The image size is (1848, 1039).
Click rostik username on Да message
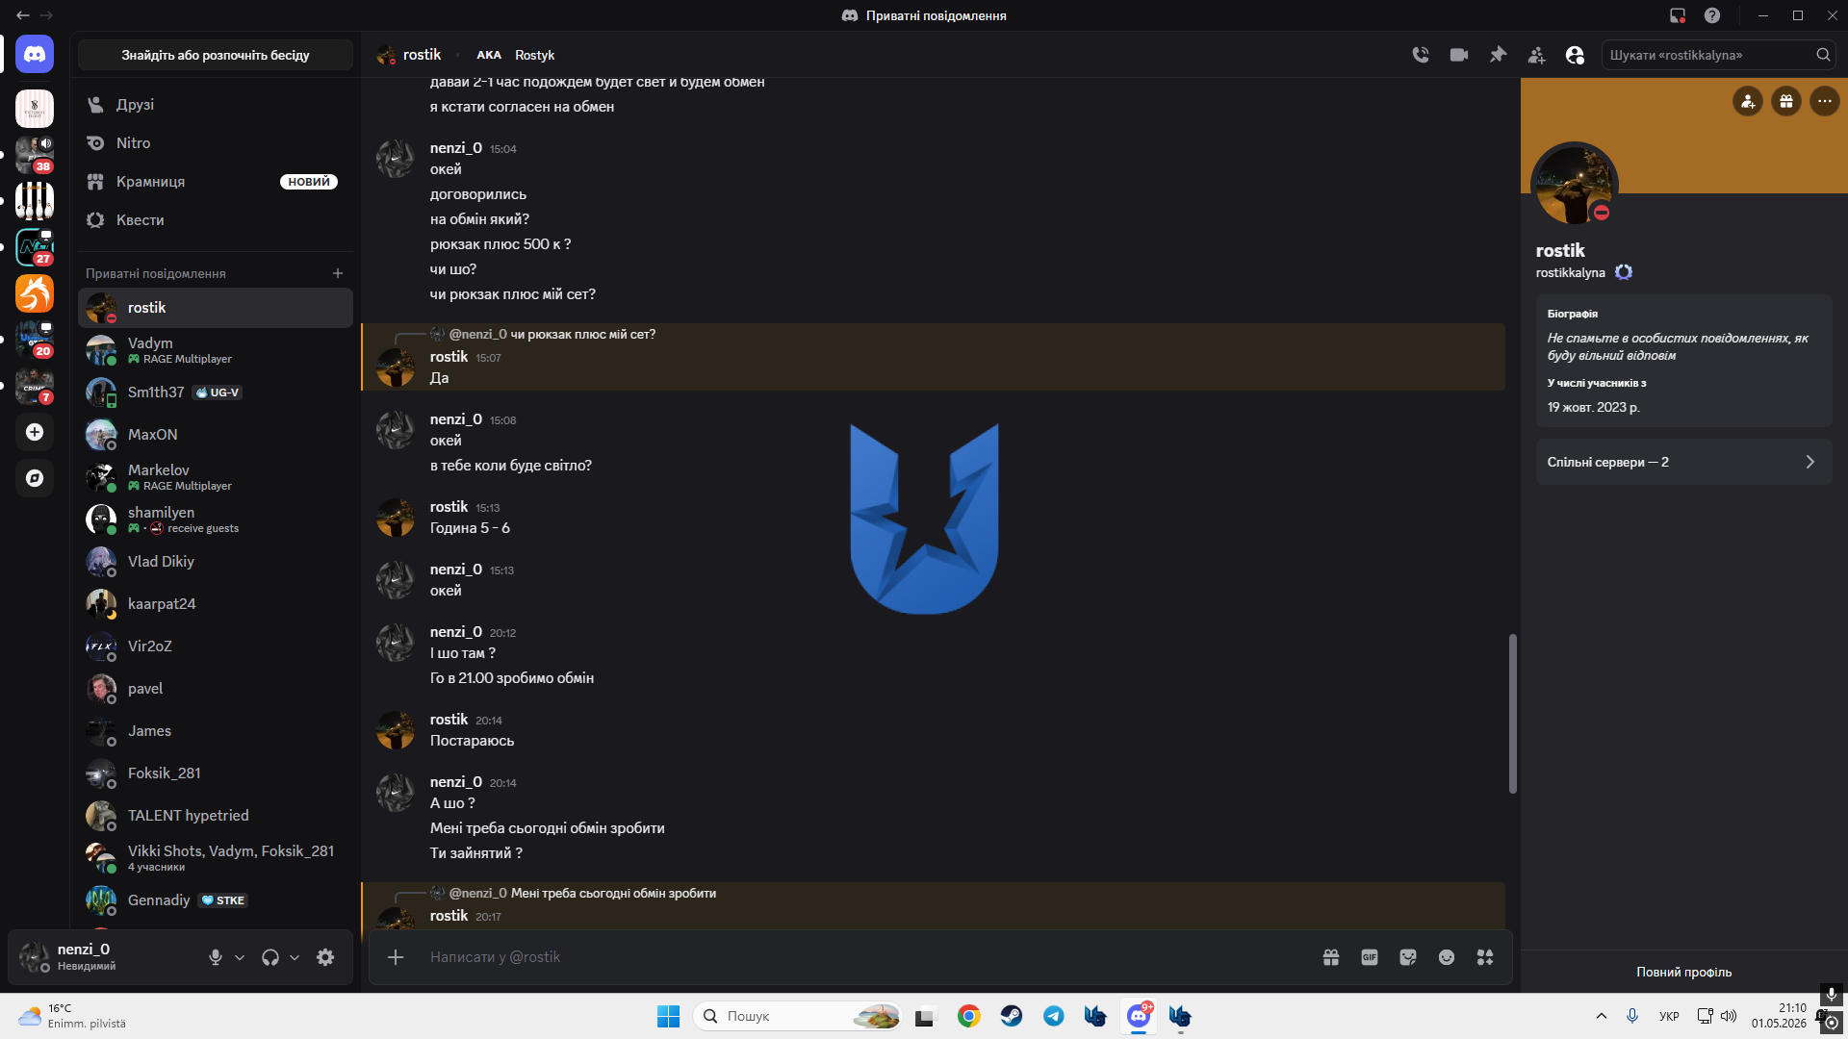pos(449,357)
